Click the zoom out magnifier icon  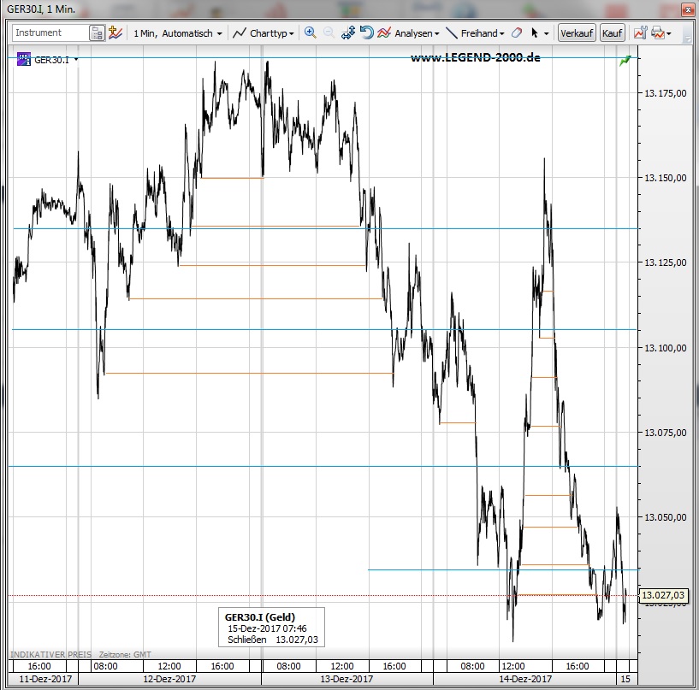coord(329,33)
